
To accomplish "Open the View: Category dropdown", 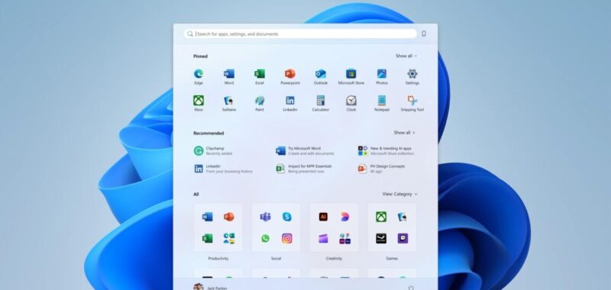I will (399, 194).
